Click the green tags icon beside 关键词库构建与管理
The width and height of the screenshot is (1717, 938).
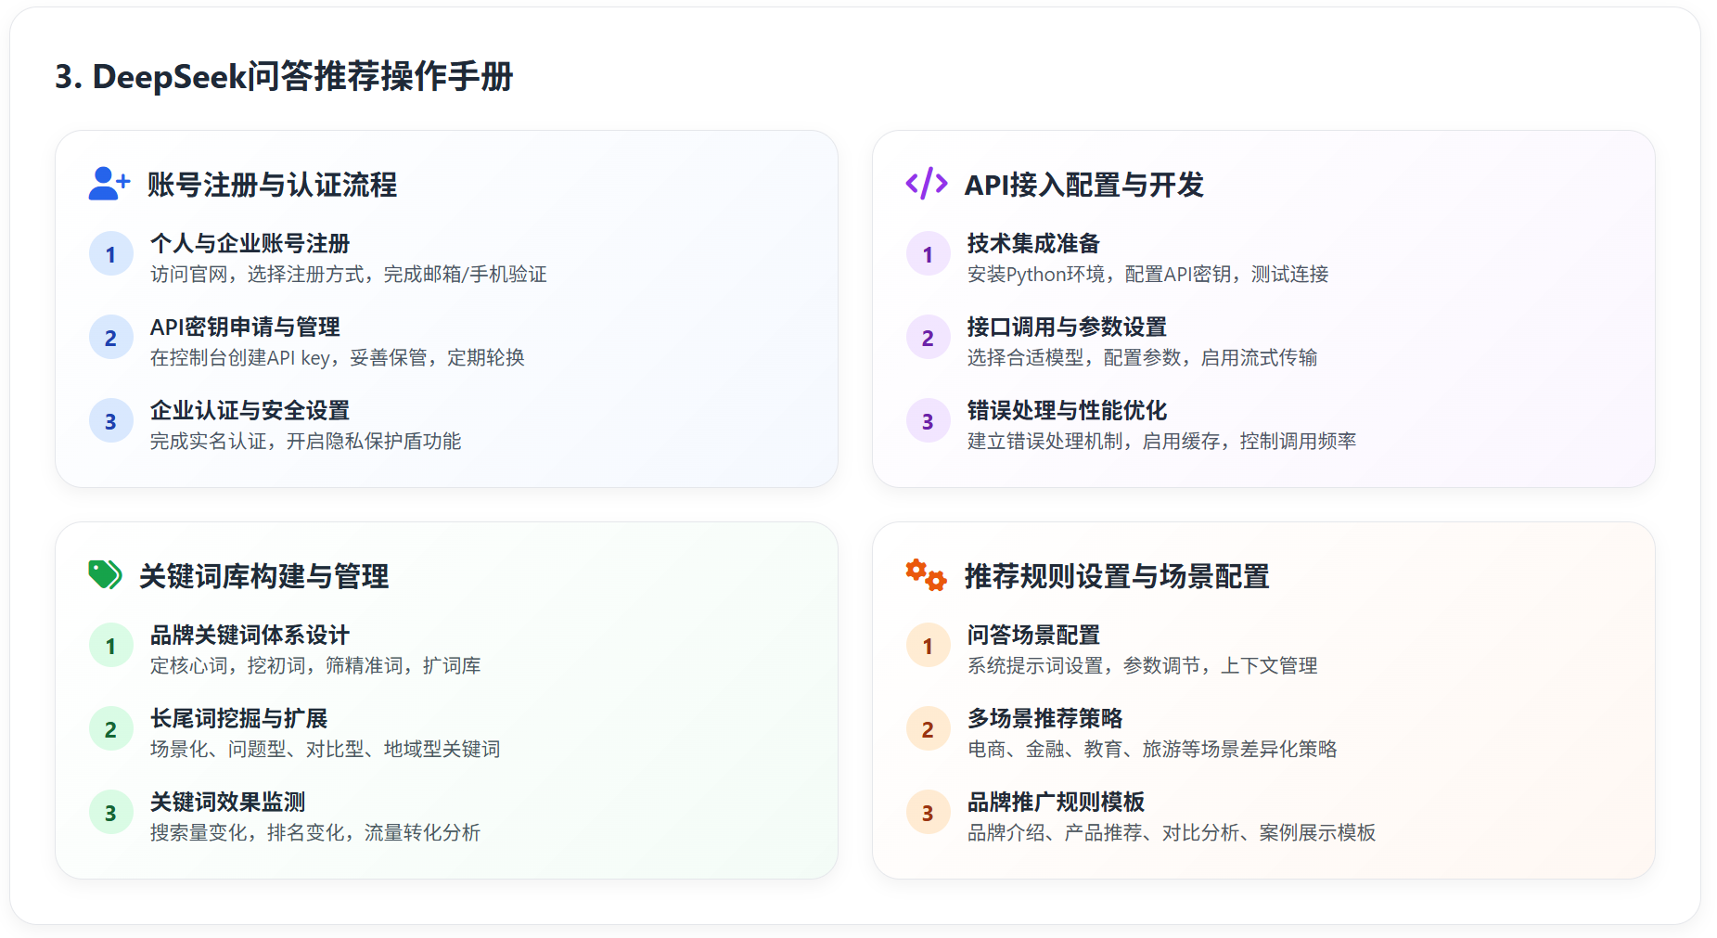(x=105, y=575)
